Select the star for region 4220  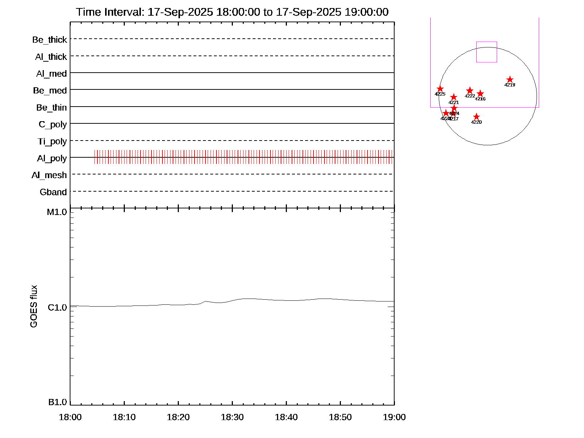[476, 117]
